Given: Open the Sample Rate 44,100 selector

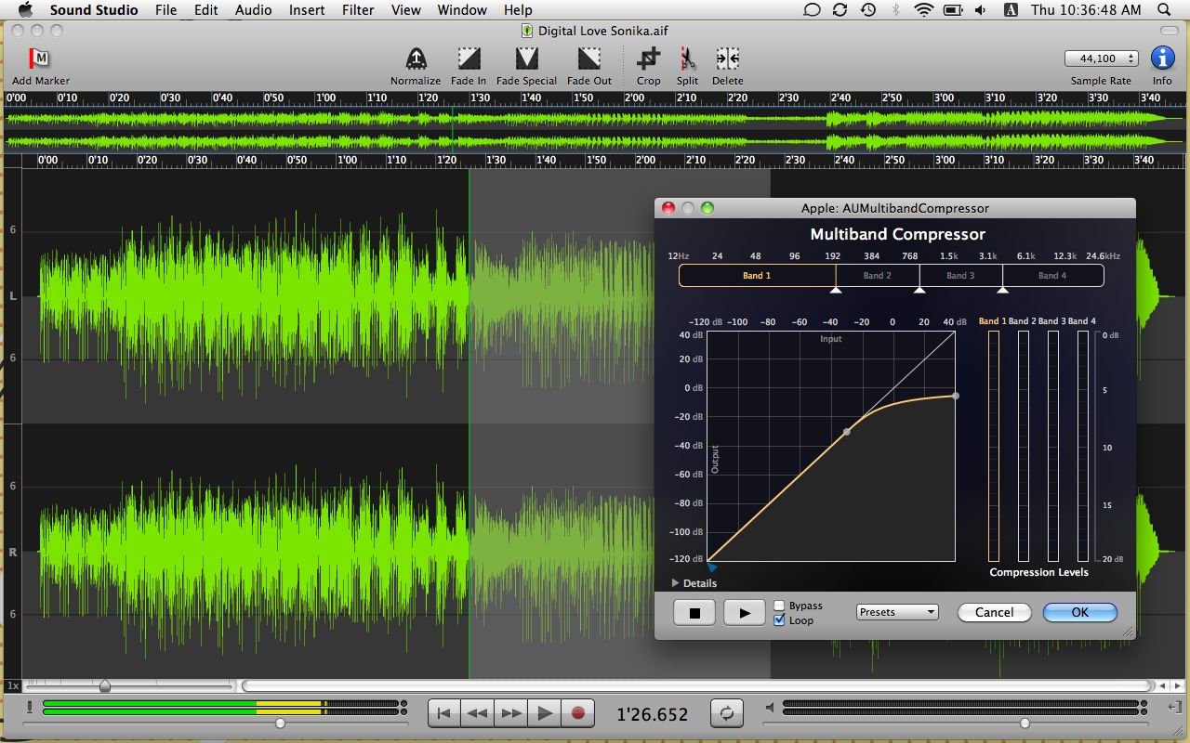Looking at the screenshot, I should click(1101, 59).
